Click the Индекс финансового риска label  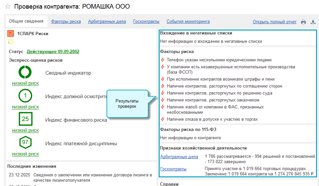pos(76,120)
